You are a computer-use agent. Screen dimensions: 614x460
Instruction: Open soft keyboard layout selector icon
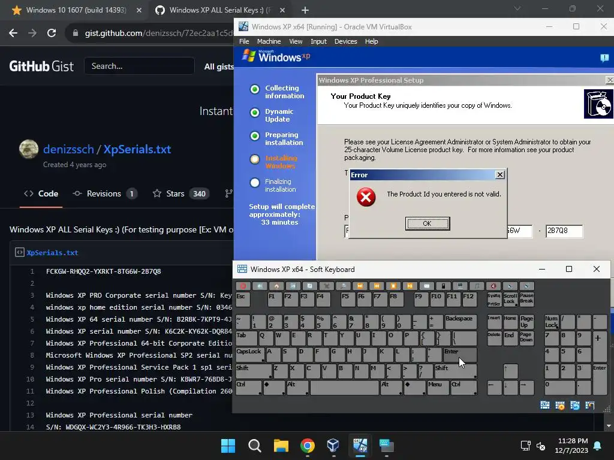point(544,405)
